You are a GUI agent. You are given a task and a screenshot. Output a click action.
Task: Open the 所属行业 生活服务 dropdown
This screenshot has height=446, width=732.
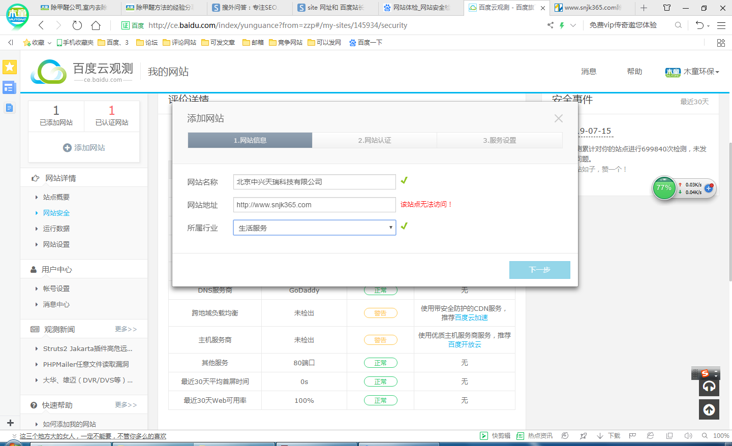pyautogui.click(x=315, y=228)
